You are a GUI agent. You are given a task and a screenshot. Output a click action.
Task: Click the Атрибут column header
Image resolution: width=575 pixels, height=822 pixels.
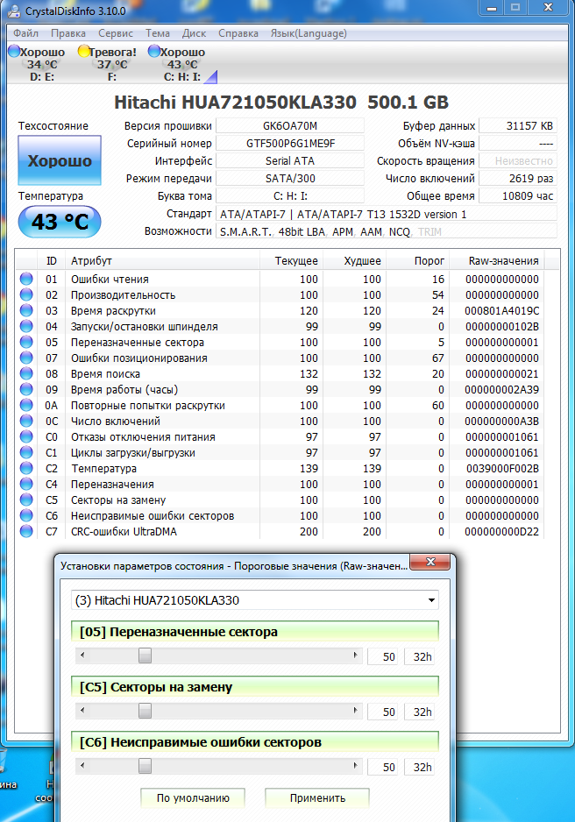(162, 261)
